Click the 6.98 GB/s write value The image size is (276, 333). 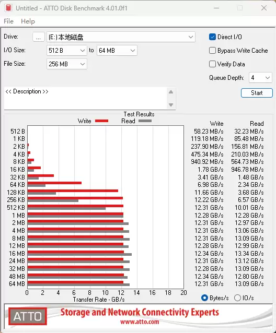pos(211,185)
